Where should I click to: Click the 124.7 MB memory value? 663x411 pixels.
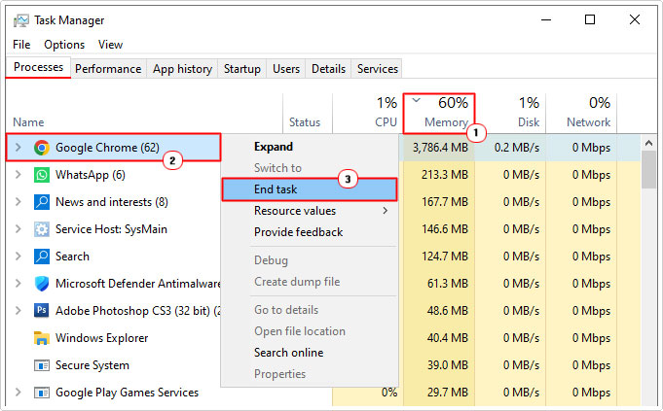445,257
